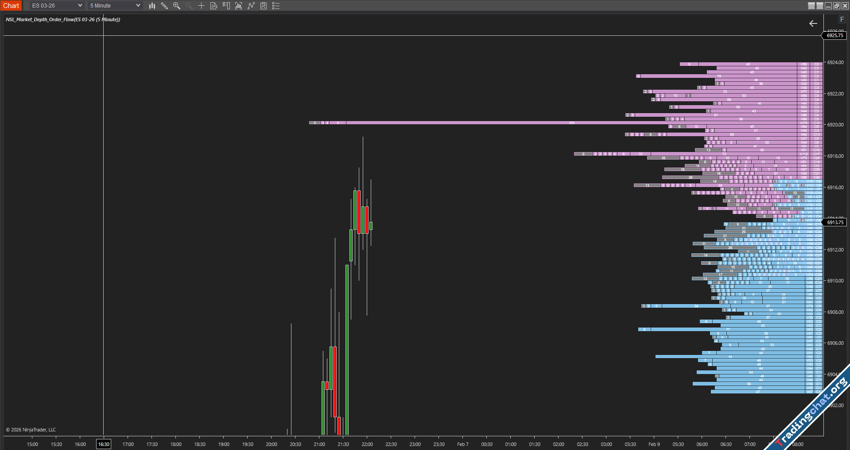Screen dimensions: 850x450
Task: Expand the 5 Minute interval dropdown
Action: tap(115, 6)
